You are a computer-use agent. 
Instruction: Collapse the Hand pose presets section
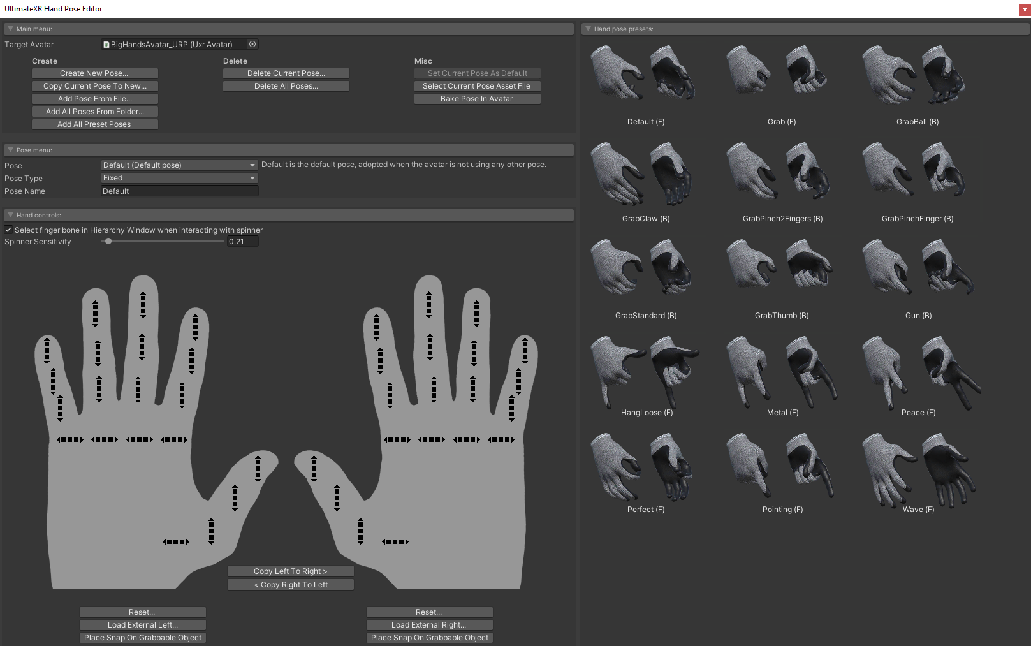[588, 29]
